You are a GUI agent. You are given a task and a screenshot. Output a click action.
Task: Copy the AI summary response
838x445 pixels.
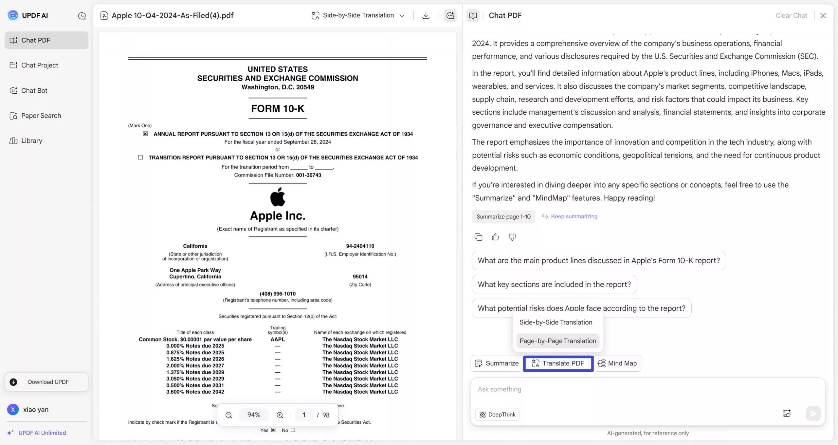478,237
